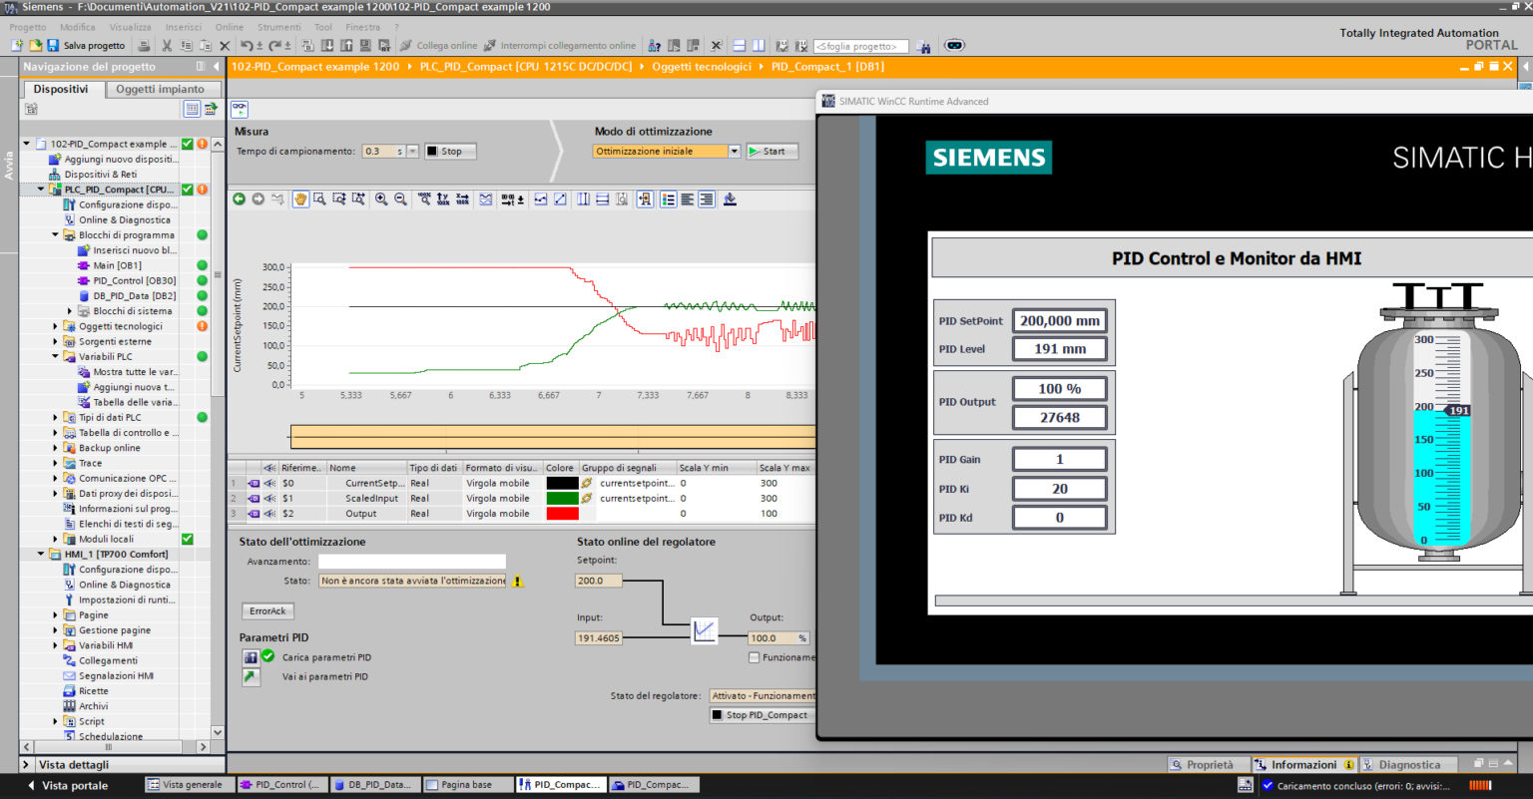Viewport: 1533px width, 799px height.
Task: Click the print icon in main toolbar
Action: coord(144,46)
